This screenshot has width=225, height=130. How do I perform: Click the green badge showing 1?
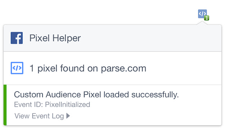(x=207, y=18)
